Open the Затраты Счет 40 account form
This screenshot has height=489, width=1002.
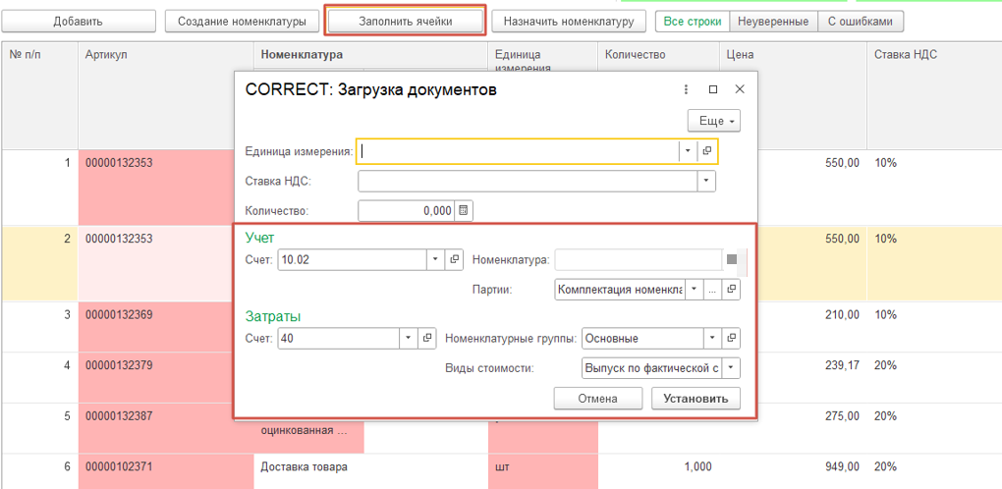427,339
